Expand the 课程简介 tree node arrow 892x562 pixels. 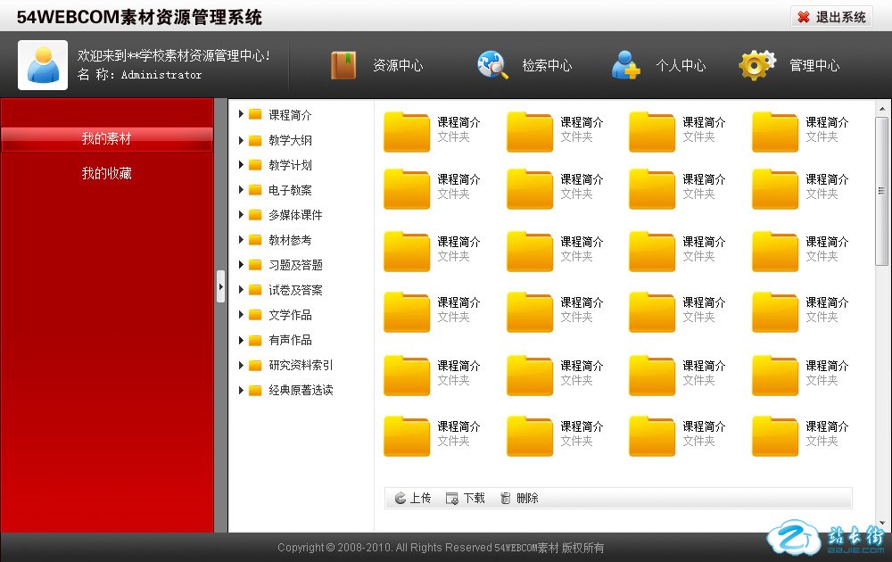click(241, 114)
